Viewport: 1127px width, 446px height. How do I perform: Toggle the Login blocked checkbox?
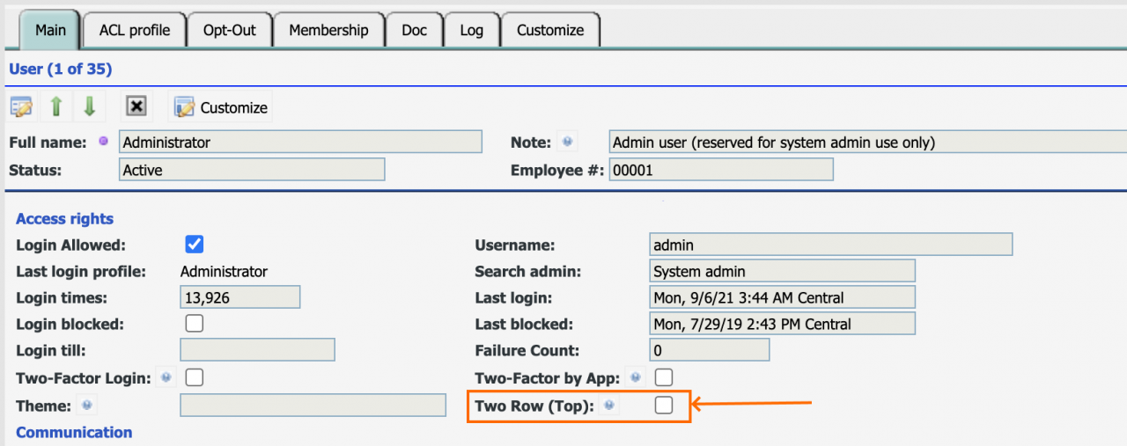coord(195,324)
